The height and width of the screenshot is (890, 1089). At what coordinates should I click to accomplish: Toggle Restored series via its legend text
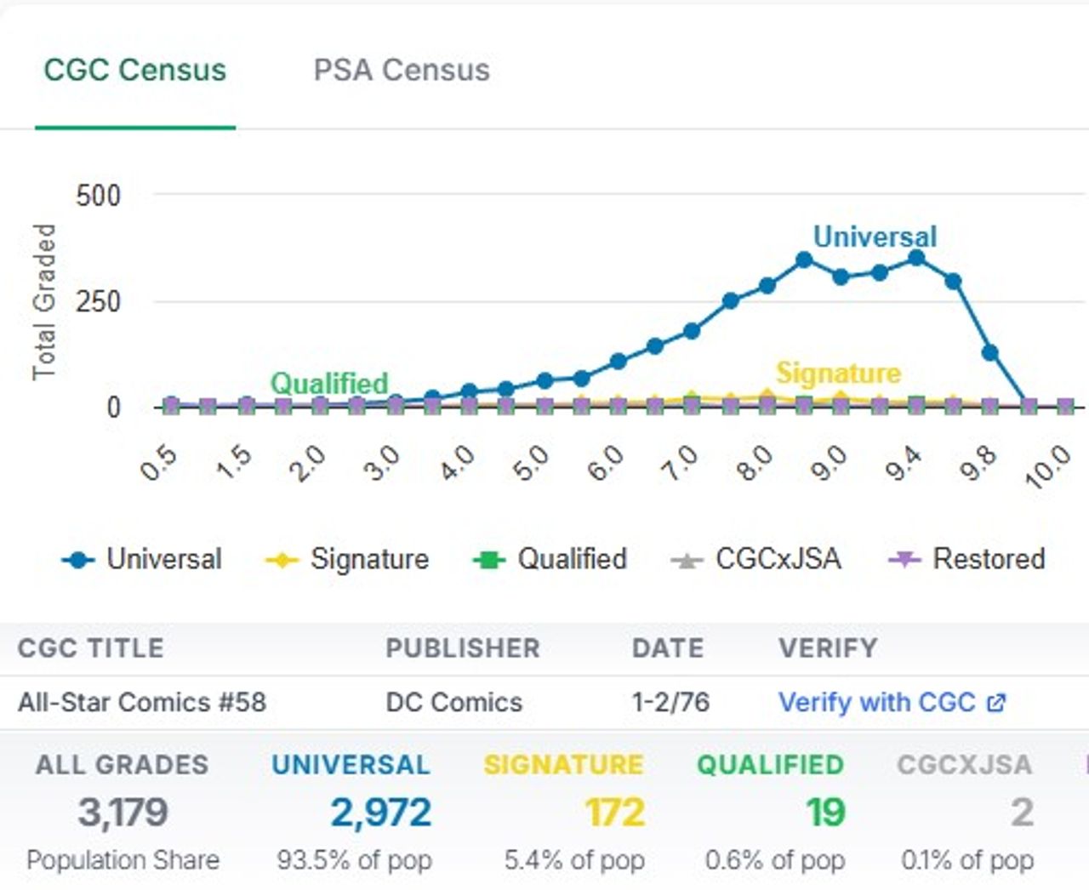point(989,559)
